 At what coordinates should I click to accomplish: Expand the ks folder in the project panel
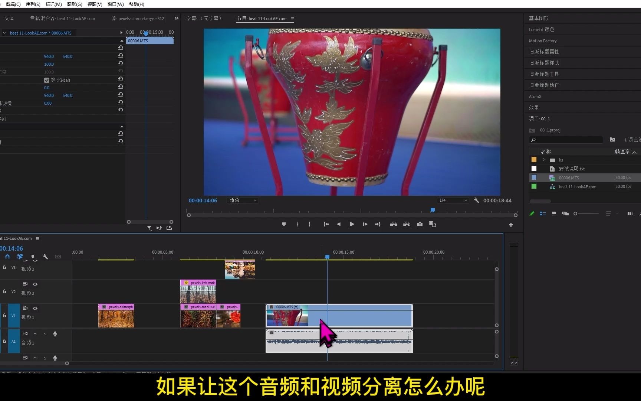click(x=543, y=160)
